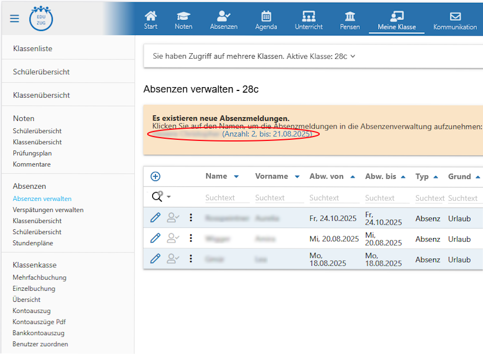Open search options dropdown arrow beside magnifier
483x354 pixels.
pos(169,197)
